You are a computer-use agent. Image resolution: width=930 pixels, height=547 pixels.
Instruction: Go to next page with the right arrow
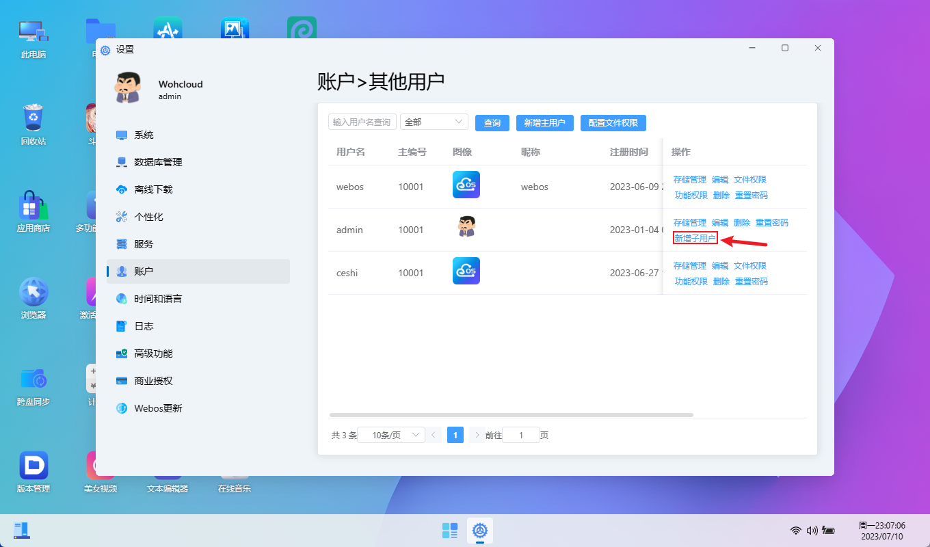(x=477, y=434)
